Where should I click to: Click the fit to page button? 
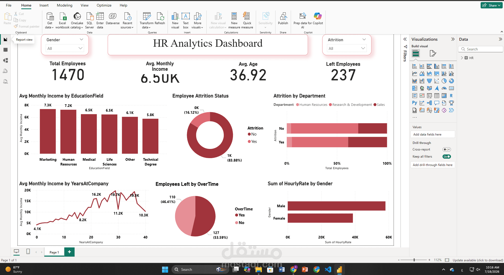tap(447, 260)
